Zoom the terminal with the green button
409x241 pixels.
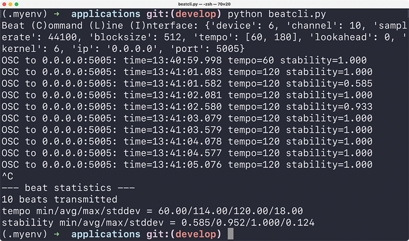tap(16, 4)
